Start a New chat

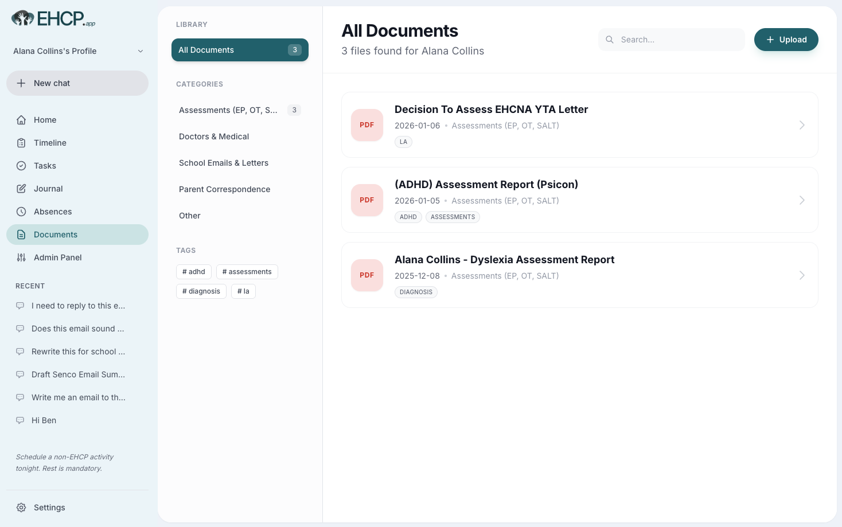(x=77, y=83)
